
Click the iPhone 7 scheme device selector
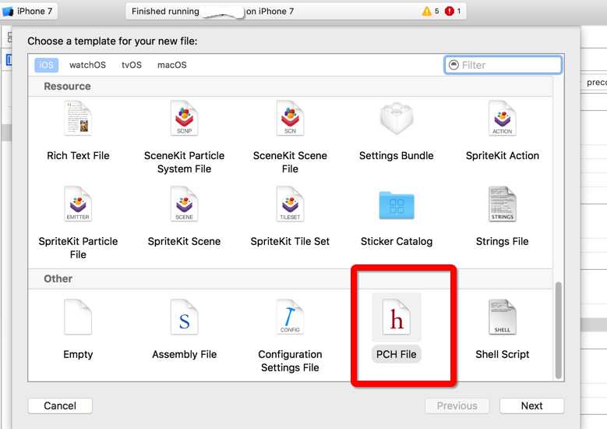tap(28, 11)
